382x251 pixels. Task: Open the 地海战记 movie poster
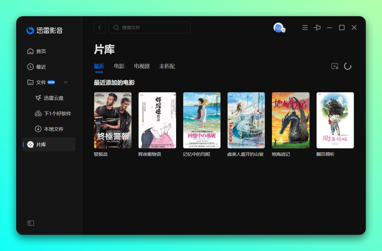tap(291, 120)
